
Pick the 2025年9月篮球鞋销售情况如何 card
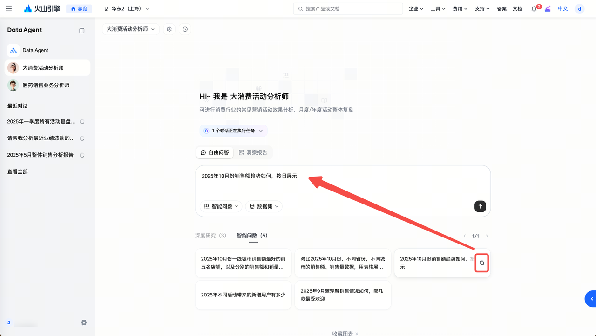[x=343, y=295]
